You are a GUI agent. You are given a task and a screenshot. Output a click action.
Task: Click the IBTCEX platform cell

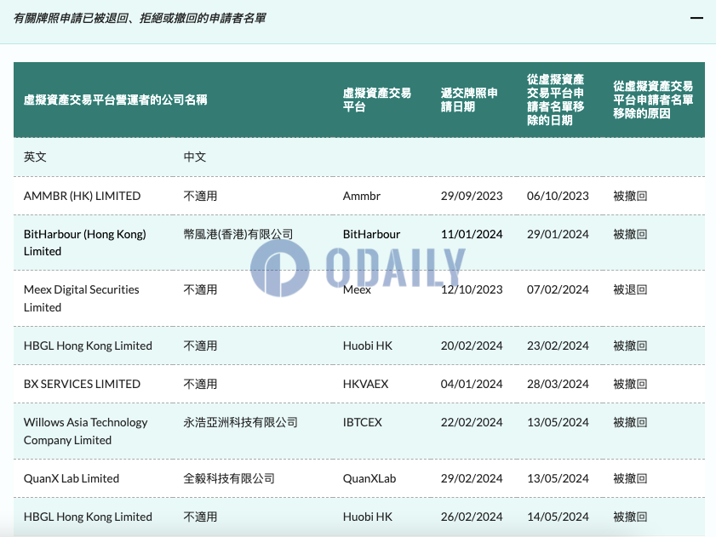click(x=363, y=422)
